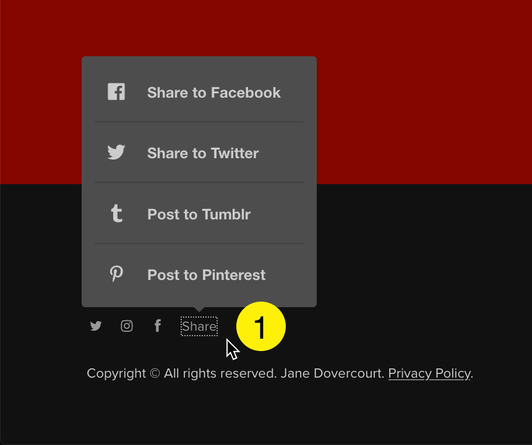Click the Facebook square icon in share popup
The image size is (532, 445).
116,91
